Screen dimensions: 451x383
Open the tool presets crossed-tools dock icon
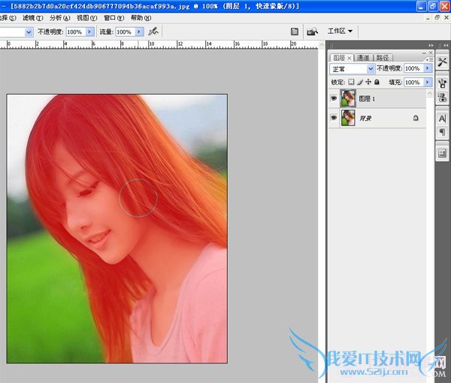tap(442, 59)
